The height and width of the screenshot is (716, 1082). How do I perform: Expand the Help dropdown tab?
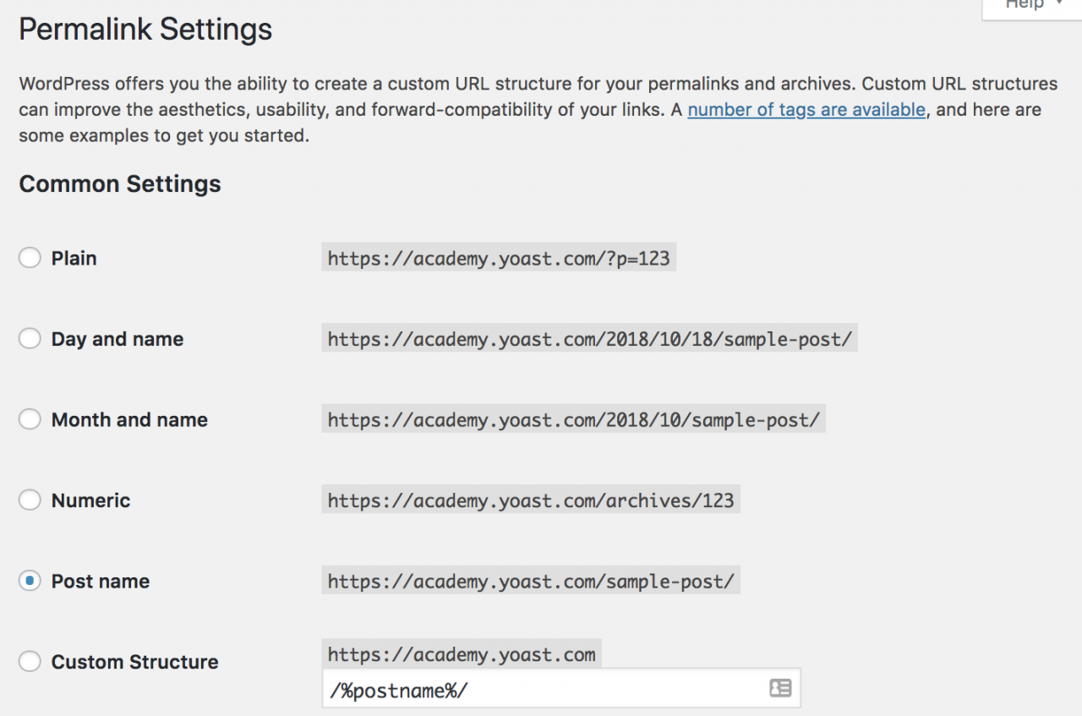1031,5
